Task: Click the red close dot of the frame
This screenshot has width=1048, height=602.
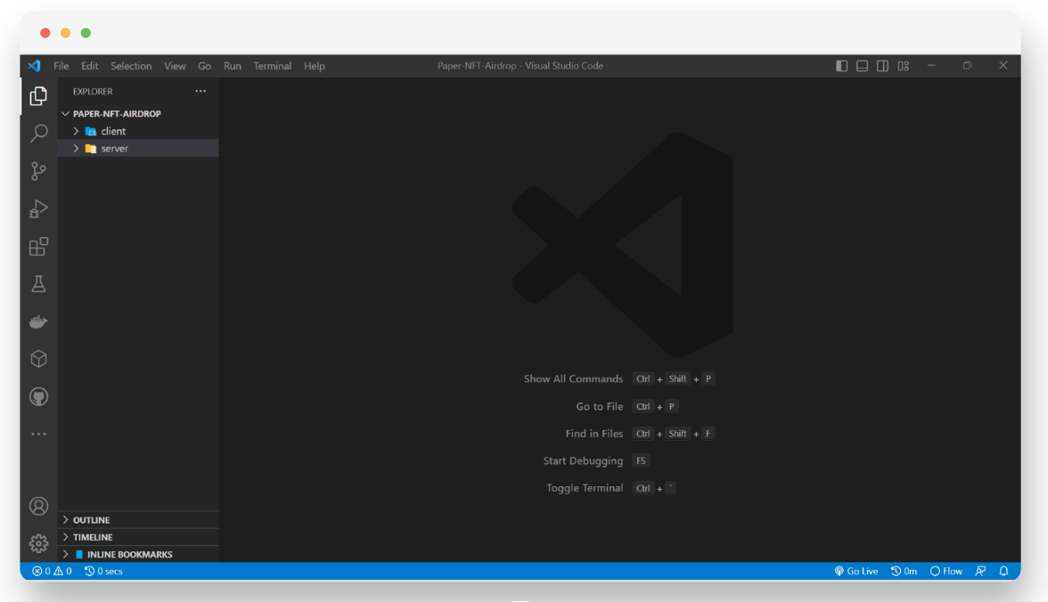Action: click(x=45, y=33)
